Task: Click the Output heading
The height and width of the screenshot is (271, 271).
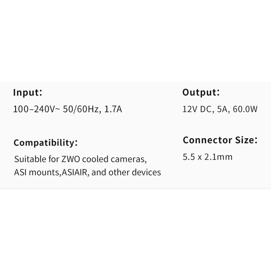Action: (x=201, y=92)
